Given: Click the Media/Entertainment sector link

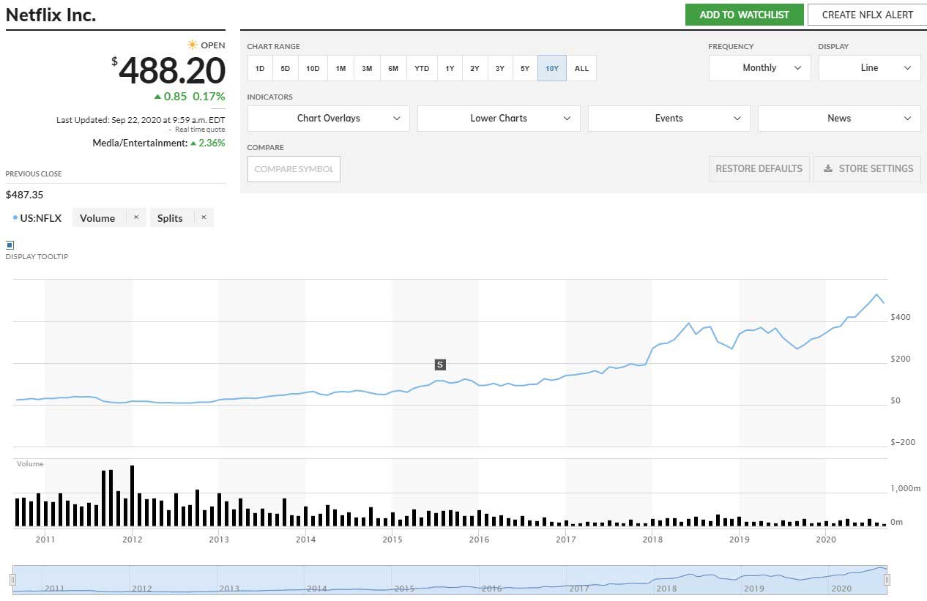Looking at the screenshot, I should (x=140, y=143).
